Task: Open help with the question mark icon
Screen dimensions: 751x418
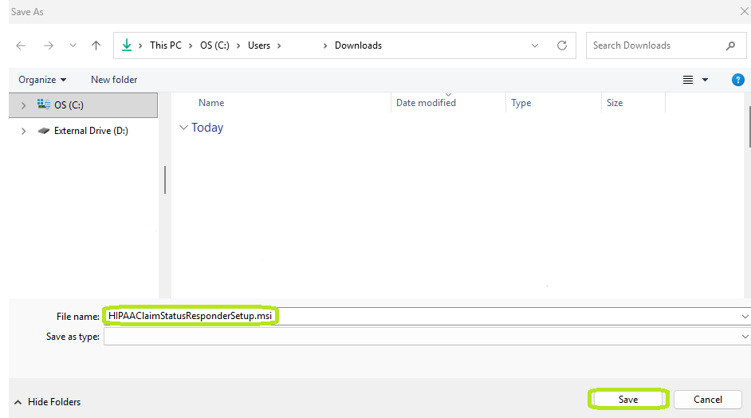Action: (x=738, y=80)
